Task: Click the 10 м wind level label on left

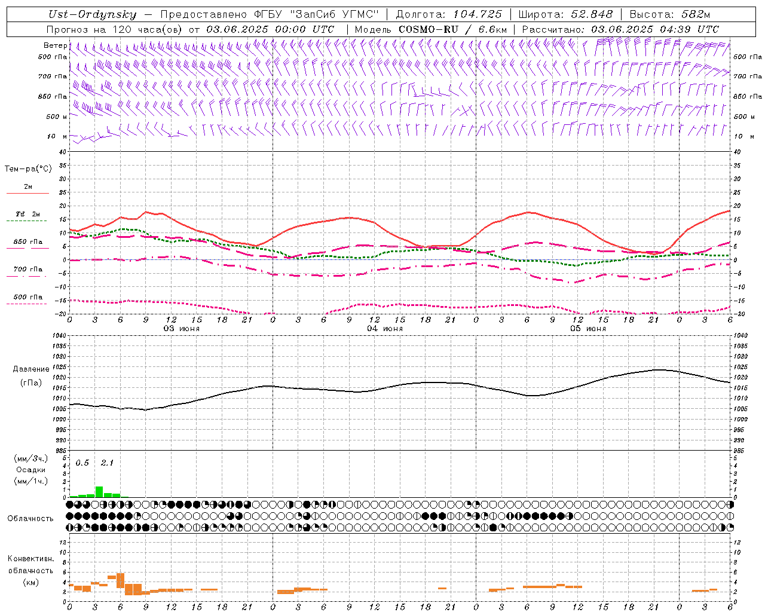Action: click(x=57, y=136)
